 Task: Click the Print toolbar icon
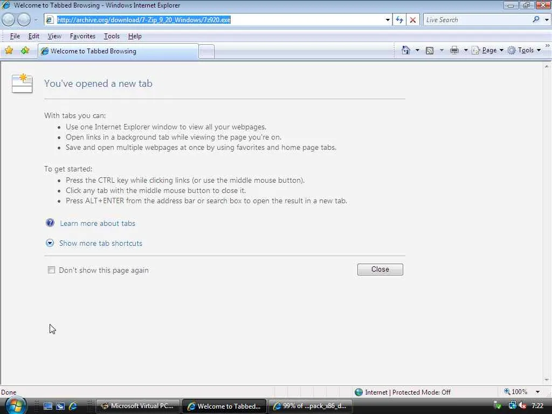pyautogui.click(x=454, y=50)
